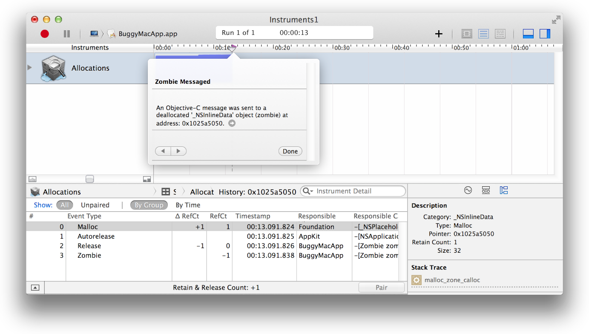The width and height of the screenshot is (589, 334).
Task: Show Unpaired events only
Action: coord(95,205)
